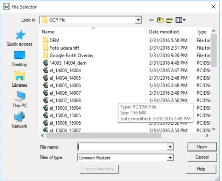Click the Open button
Image resolution: width=222 pixels, height=181 pixels.
(202, 147)
